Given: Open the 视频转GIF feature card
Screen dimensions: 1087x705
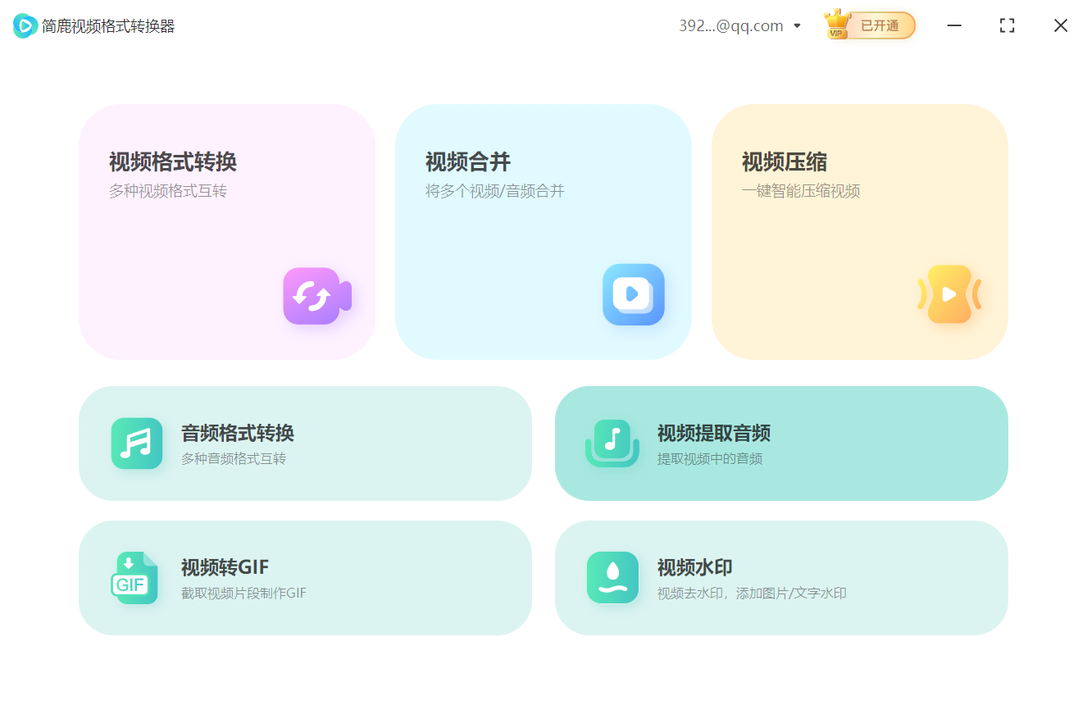Looking at the screenshot, I should click(x=305, y=577).
